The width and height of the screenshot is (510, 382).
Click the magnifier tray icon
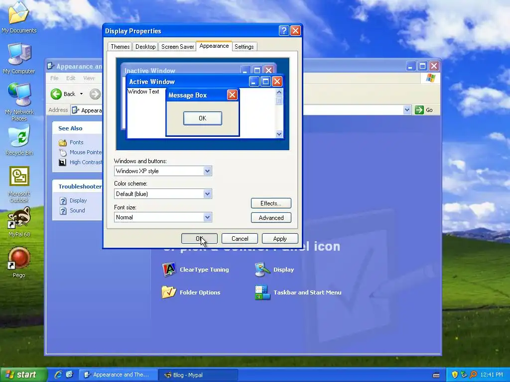point(473,375)
